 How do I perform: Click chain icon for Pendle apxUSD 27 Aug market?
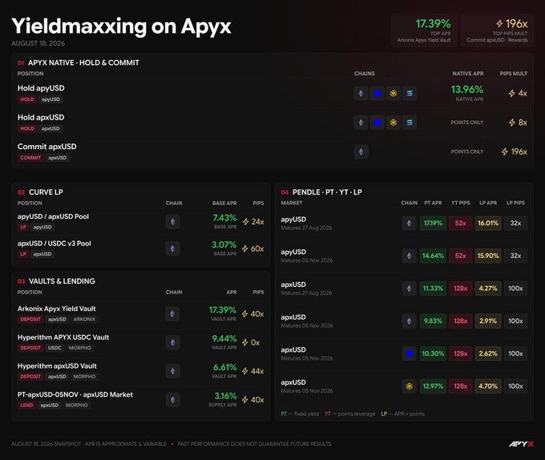point(409,289)
